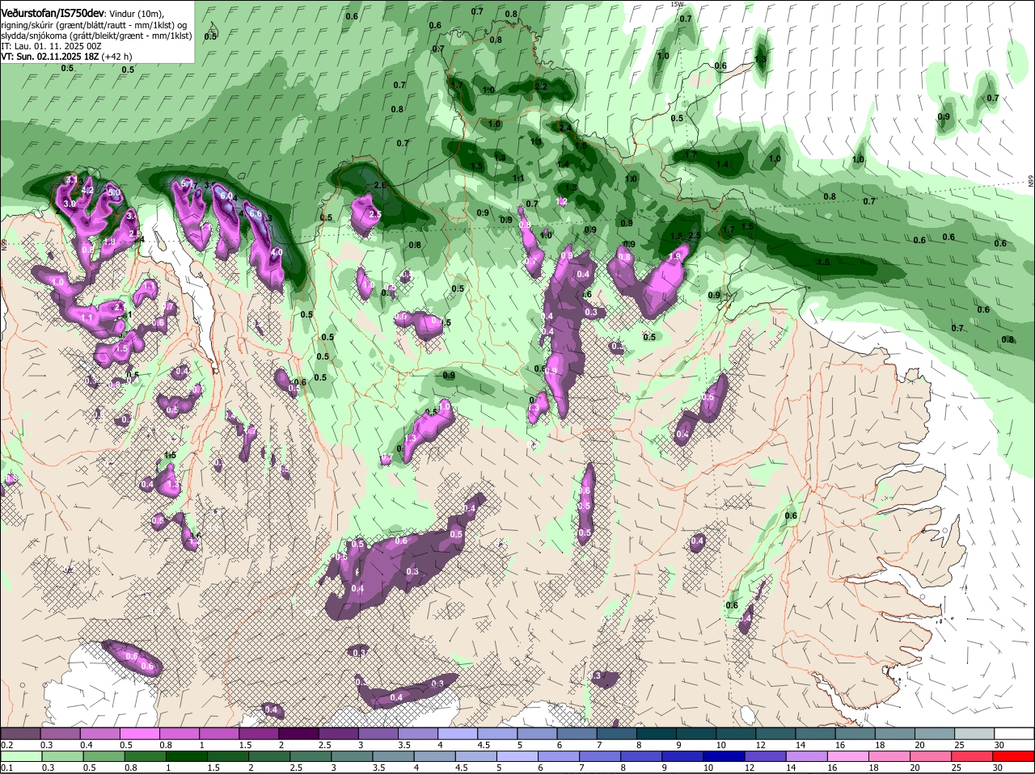Click the Veðurstofan/IS750dev map title
The height and width of the screenshot is (774, 1035).
point(52,14)
